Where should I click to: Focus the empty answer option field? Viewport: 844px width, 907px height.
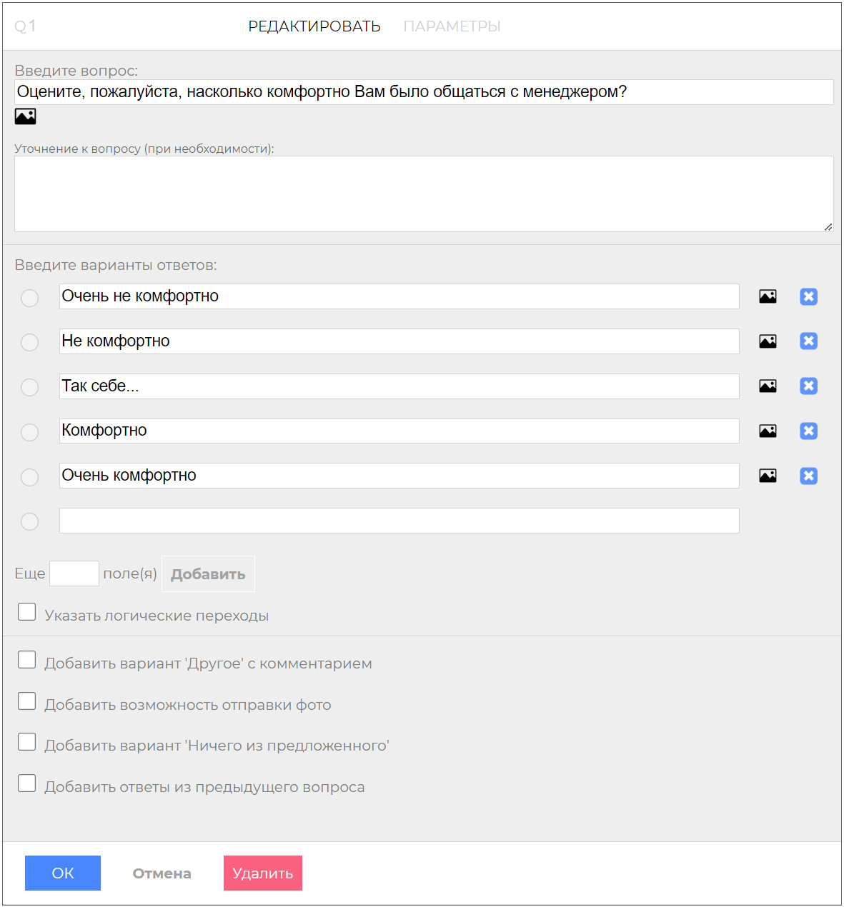[399, 521]
